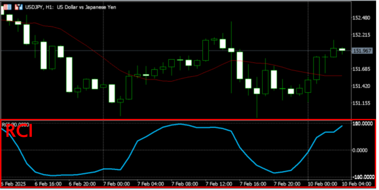Select the 151.155 price axis value
Screen dimensions: 379x190
coord(362,103)
